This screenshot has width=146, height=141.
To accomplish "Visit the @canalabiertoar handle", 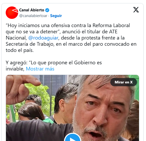I will pyautogui.click(x=33, y=16).
